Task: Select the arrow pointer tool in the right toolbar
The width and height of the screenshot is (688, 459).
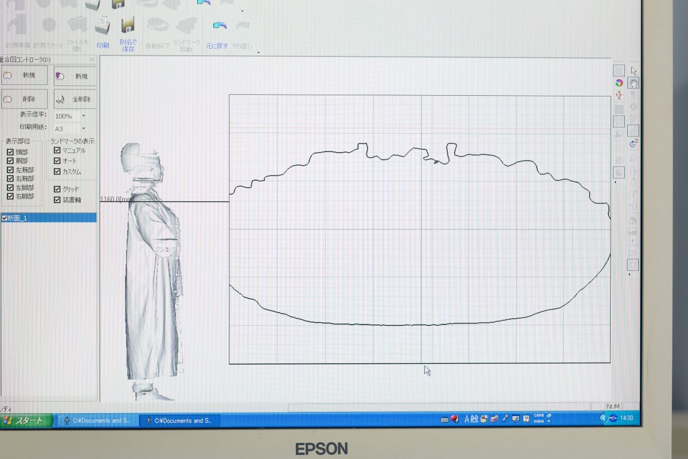Action: click(634, 71)
